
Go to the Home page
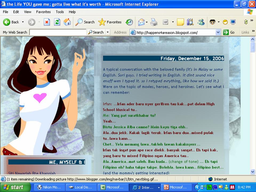tap(67, 22)
